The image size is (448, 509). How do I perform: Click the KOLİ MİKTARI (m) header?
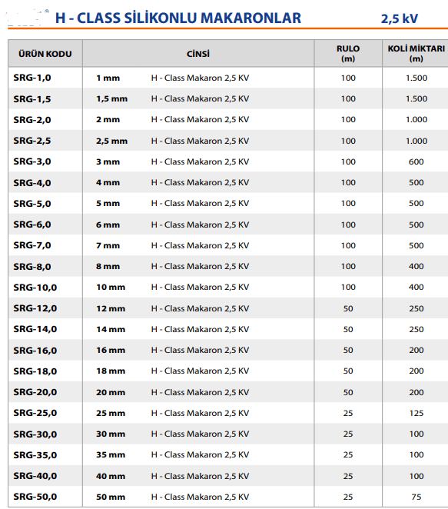tap(416, 54)
